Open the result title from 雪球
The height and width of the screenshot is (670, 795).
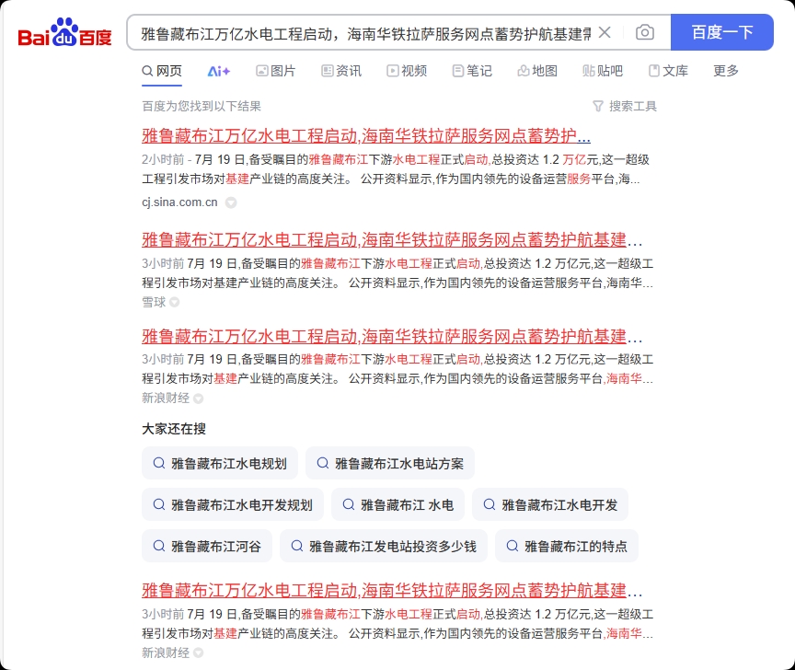pyautogui.click(x=392, y=240)
